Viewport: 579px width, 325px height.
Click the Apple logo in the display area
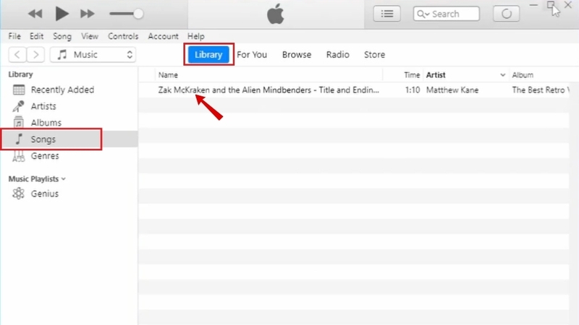click(276, 14)
